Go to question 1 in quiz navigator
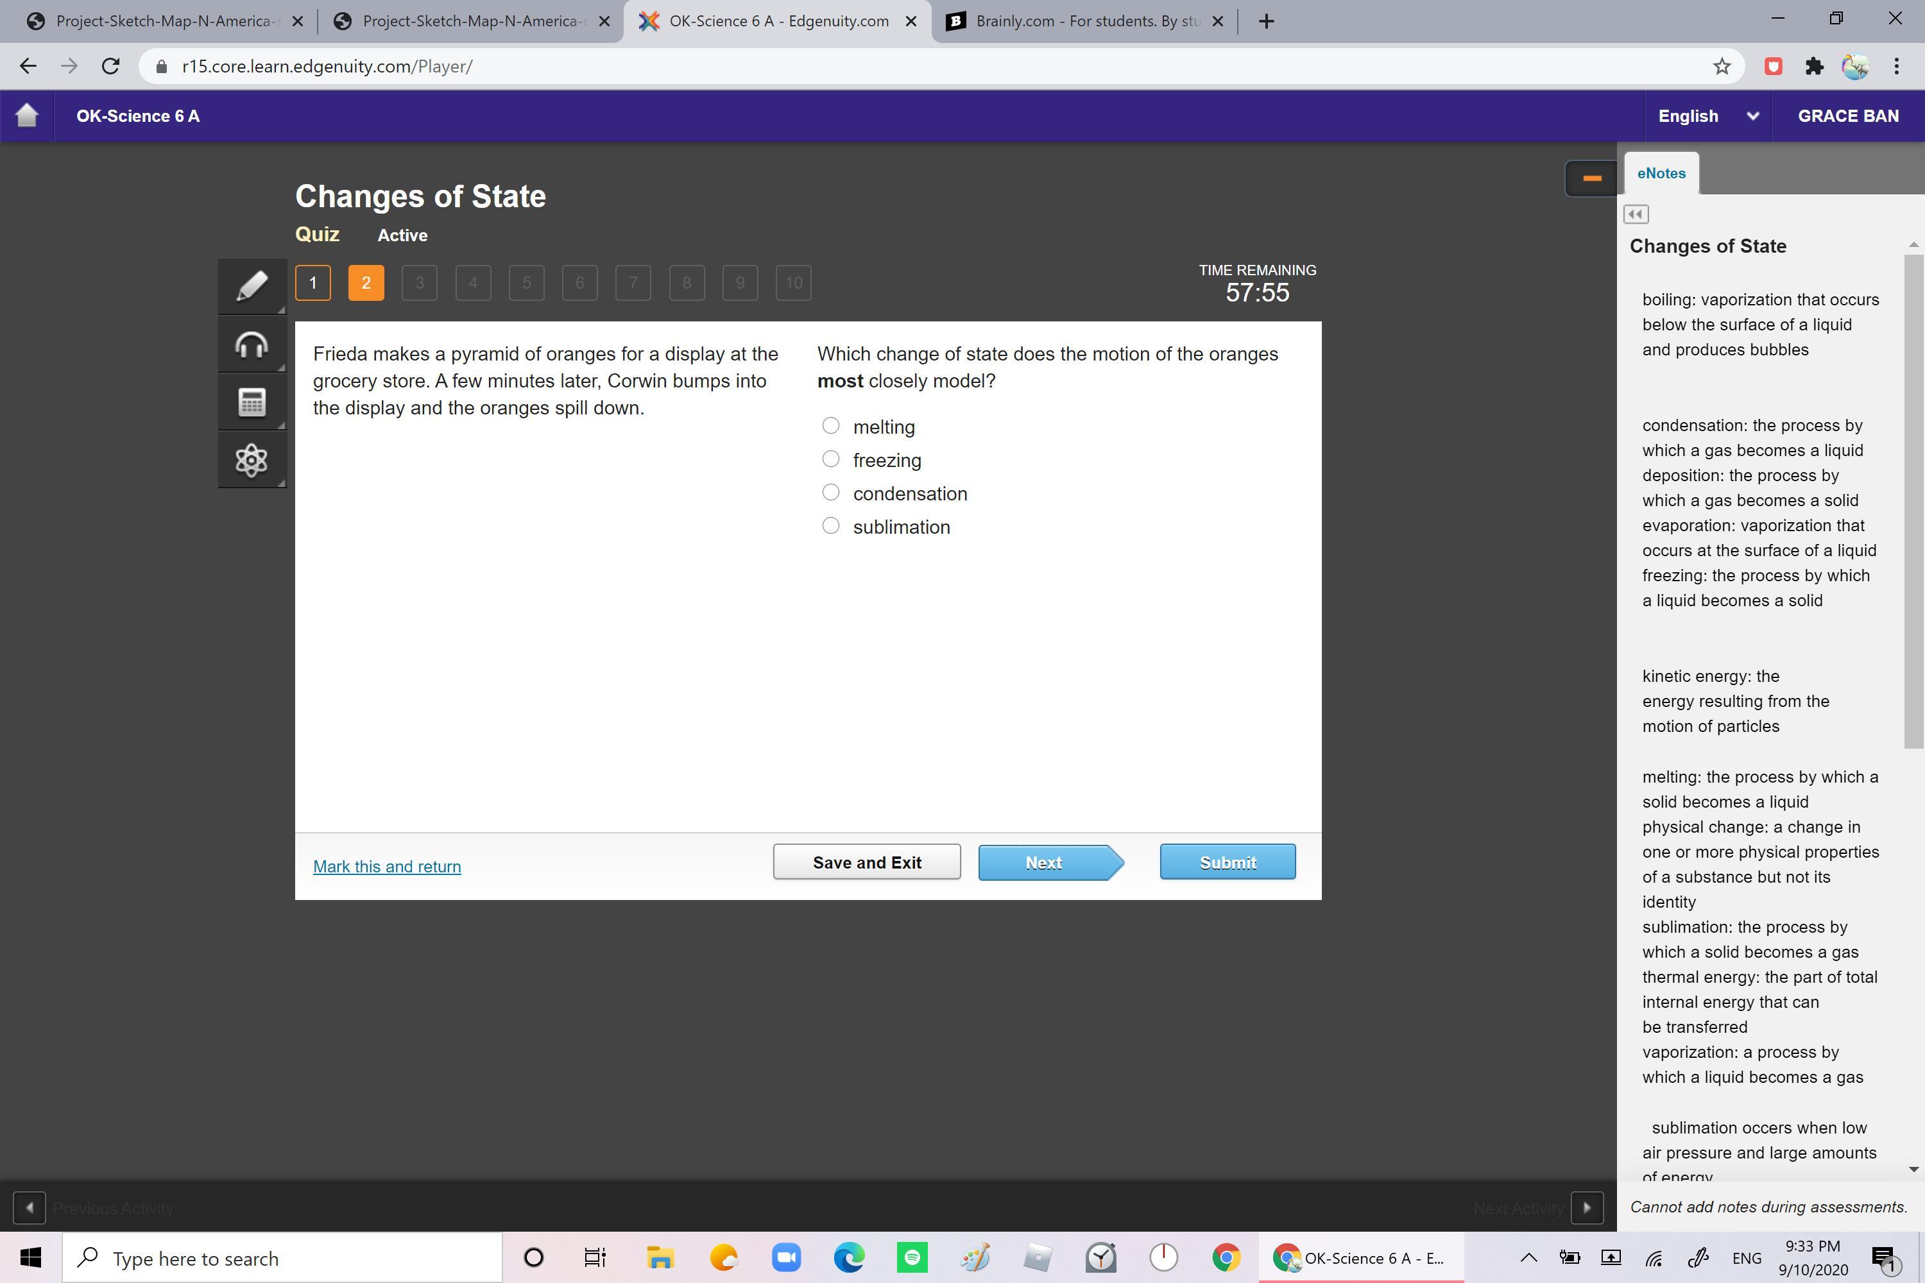Screen dimensions: 1925x1283 point(312,283)
